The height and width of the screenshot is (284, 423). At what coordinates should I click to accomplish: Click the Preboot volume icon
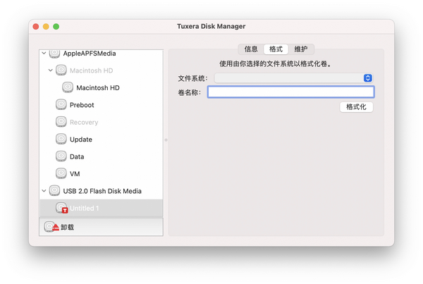(61, 104)
